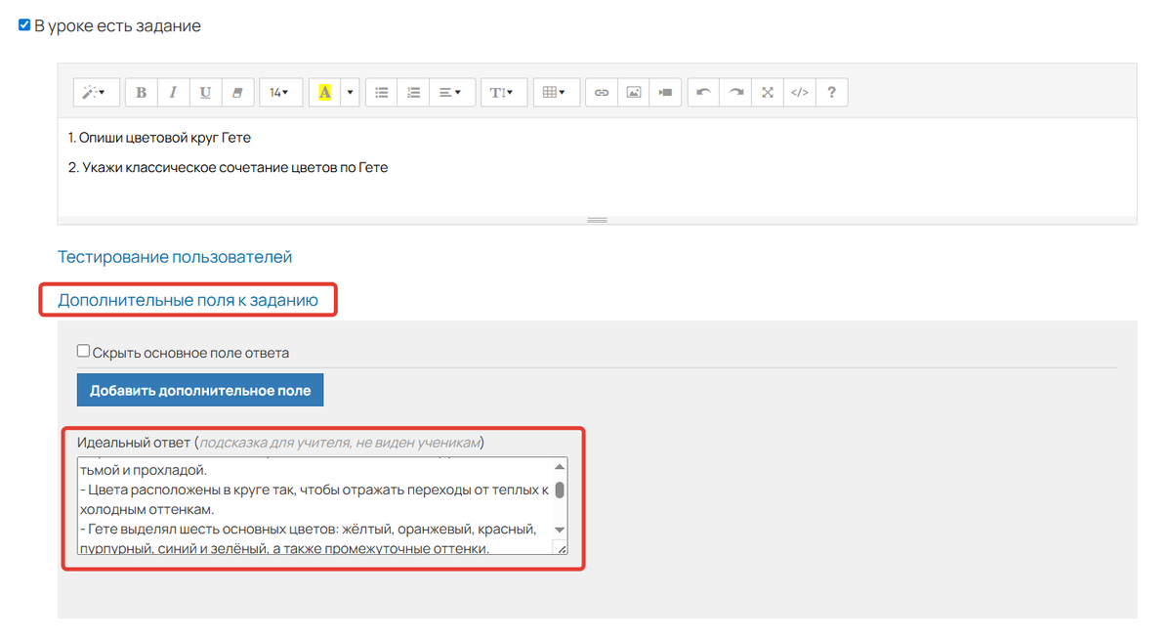Clear formatting with the eraser icon
Screen dimensions: 1172x639
pos(236,92)
